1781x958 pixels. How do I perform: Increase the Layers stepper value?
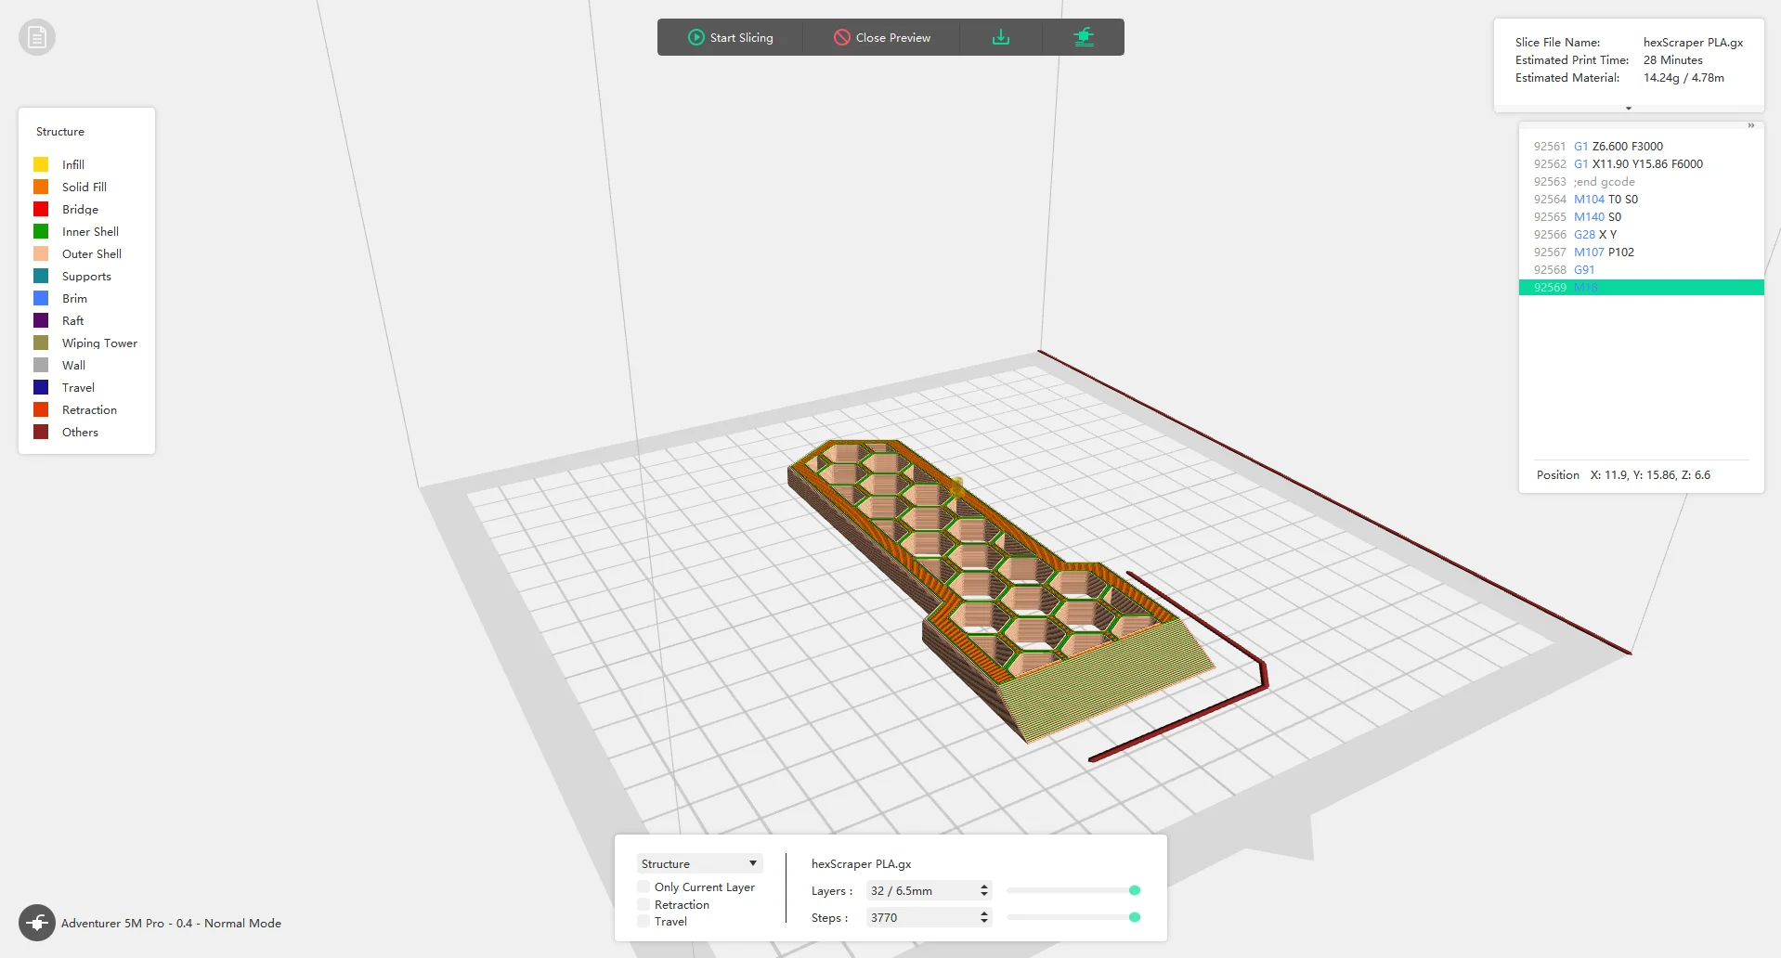pos(984,887)
